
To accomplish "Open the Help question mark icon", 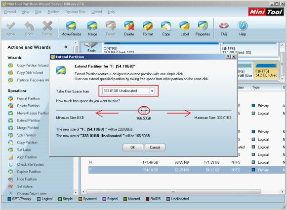I will click(x=243, y=29).
